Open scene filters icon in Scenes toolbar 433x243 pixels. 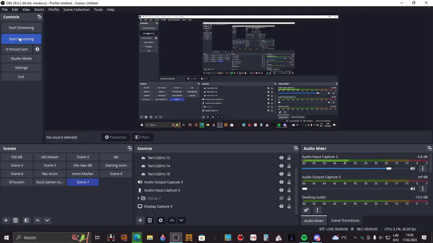point(26,220)
